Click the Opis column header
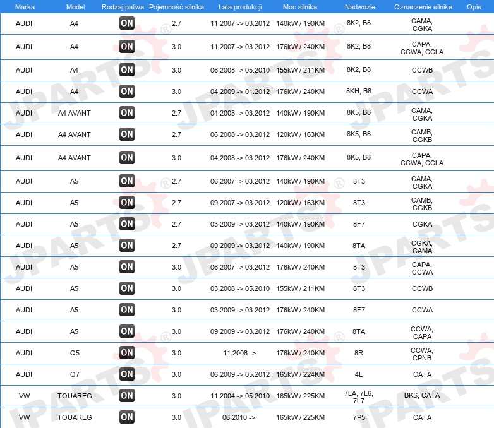Screen dimensions: 494x428 (474, 7)
